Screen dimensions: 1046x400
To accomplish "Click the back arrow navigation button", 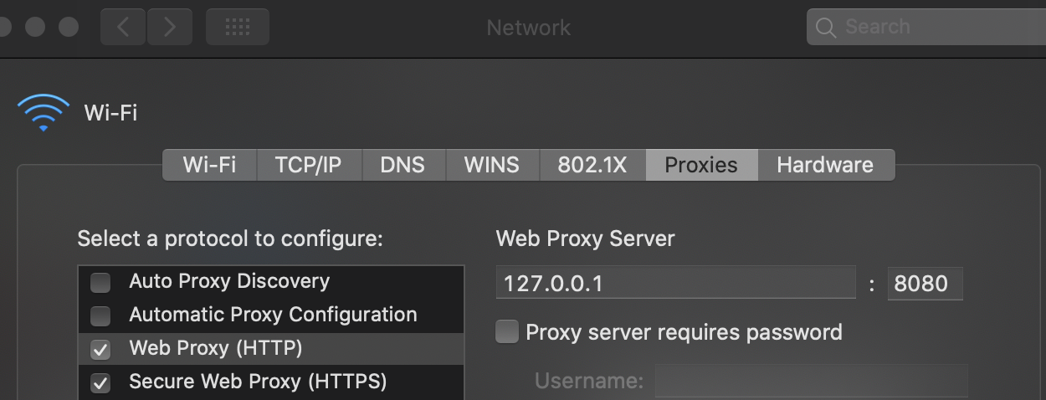I will coord(123,27).
